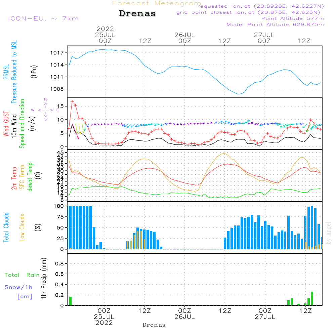Click the '26JUL 00Z' top axis label

pyautogui.click(x=185, y=38)
